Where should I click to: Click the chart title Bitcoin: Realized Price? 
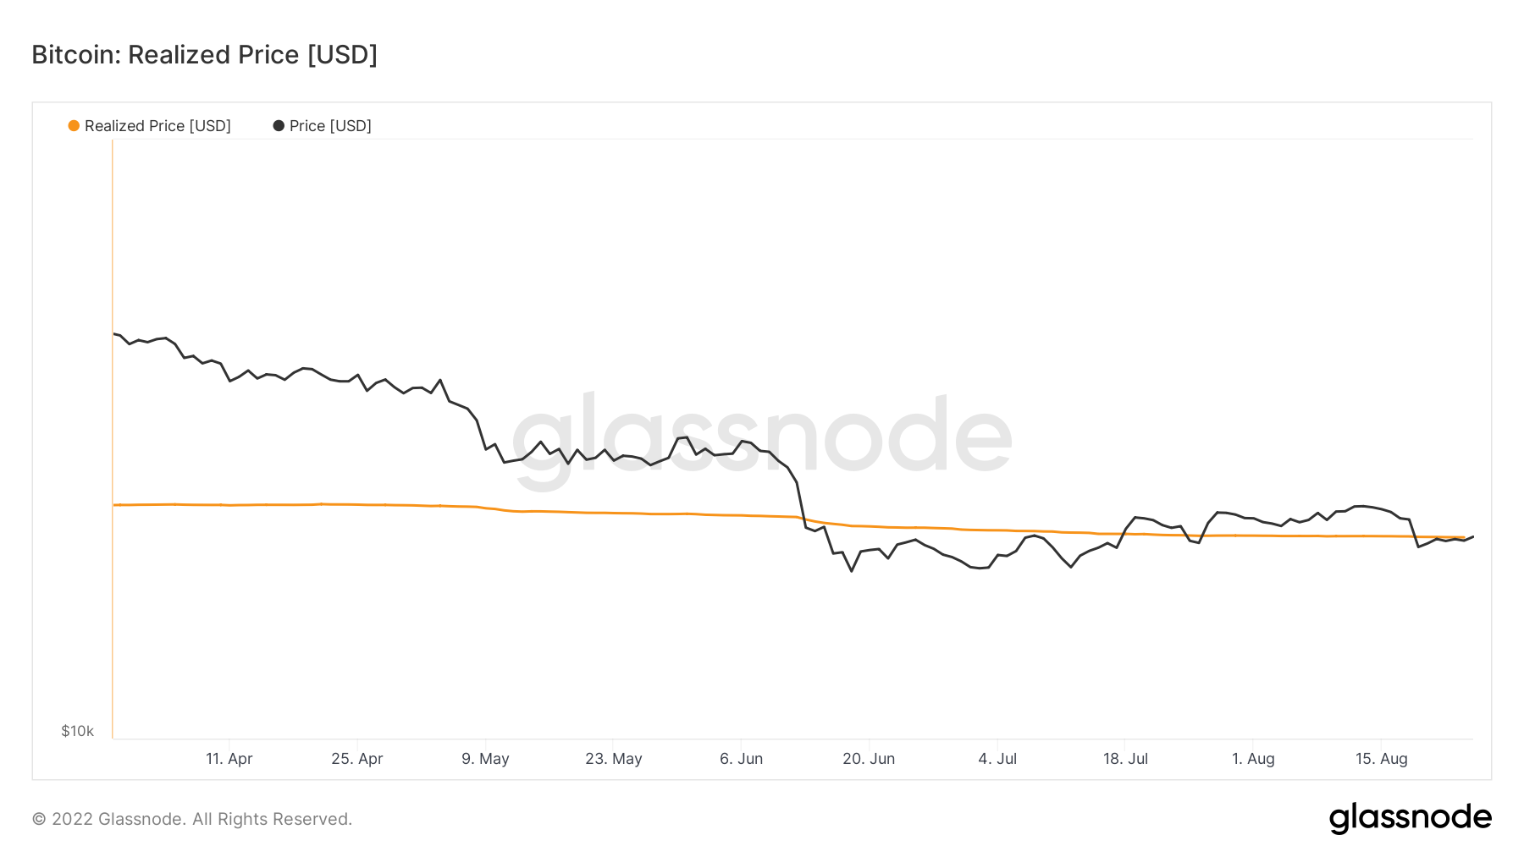tap(204, 55)
